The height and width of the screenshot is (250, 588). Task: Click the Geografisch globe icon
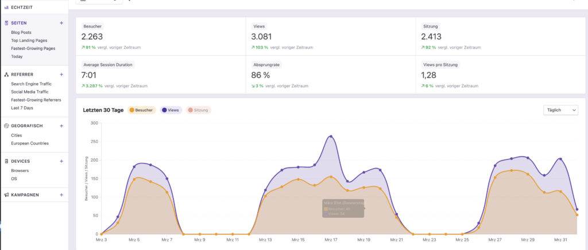tap(6, 126)
